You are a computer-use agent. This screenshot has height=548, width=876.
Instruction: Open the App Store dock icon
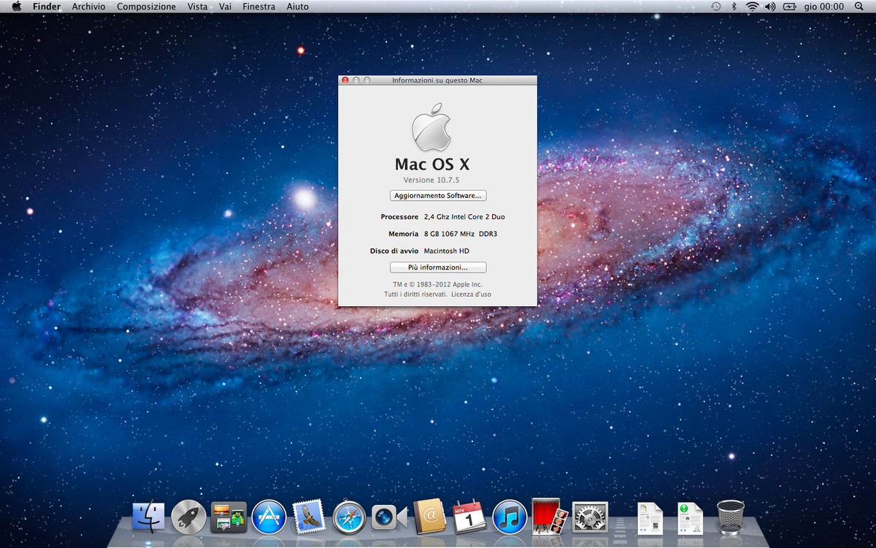tap(269, 517)
